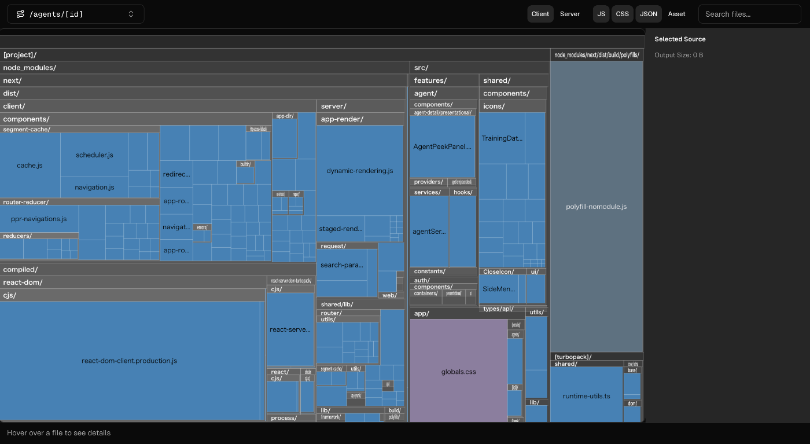The height and width of the screenshot is (444, 810).
Task: Select the redirec... file block
Action: tap(176, 174)
